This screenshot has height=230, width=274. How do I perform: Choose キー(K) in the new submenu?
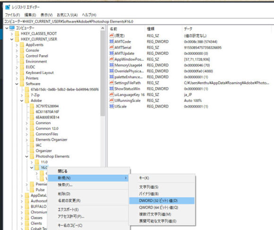tap(162, 178)
